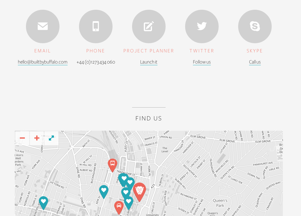This screenshot has height=216, width=301.
Task: Zoom out the map with minus button
Action: point(22,138)
